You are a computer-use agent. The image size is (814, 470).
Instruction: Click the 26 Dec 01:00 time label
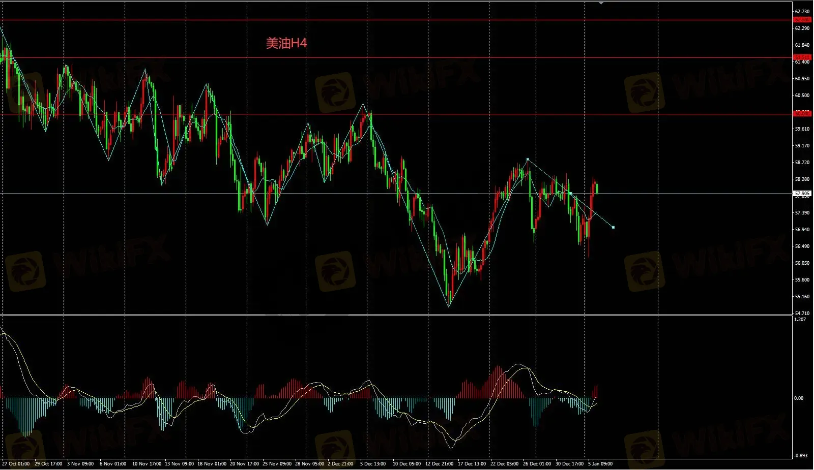tap(537, 464)
